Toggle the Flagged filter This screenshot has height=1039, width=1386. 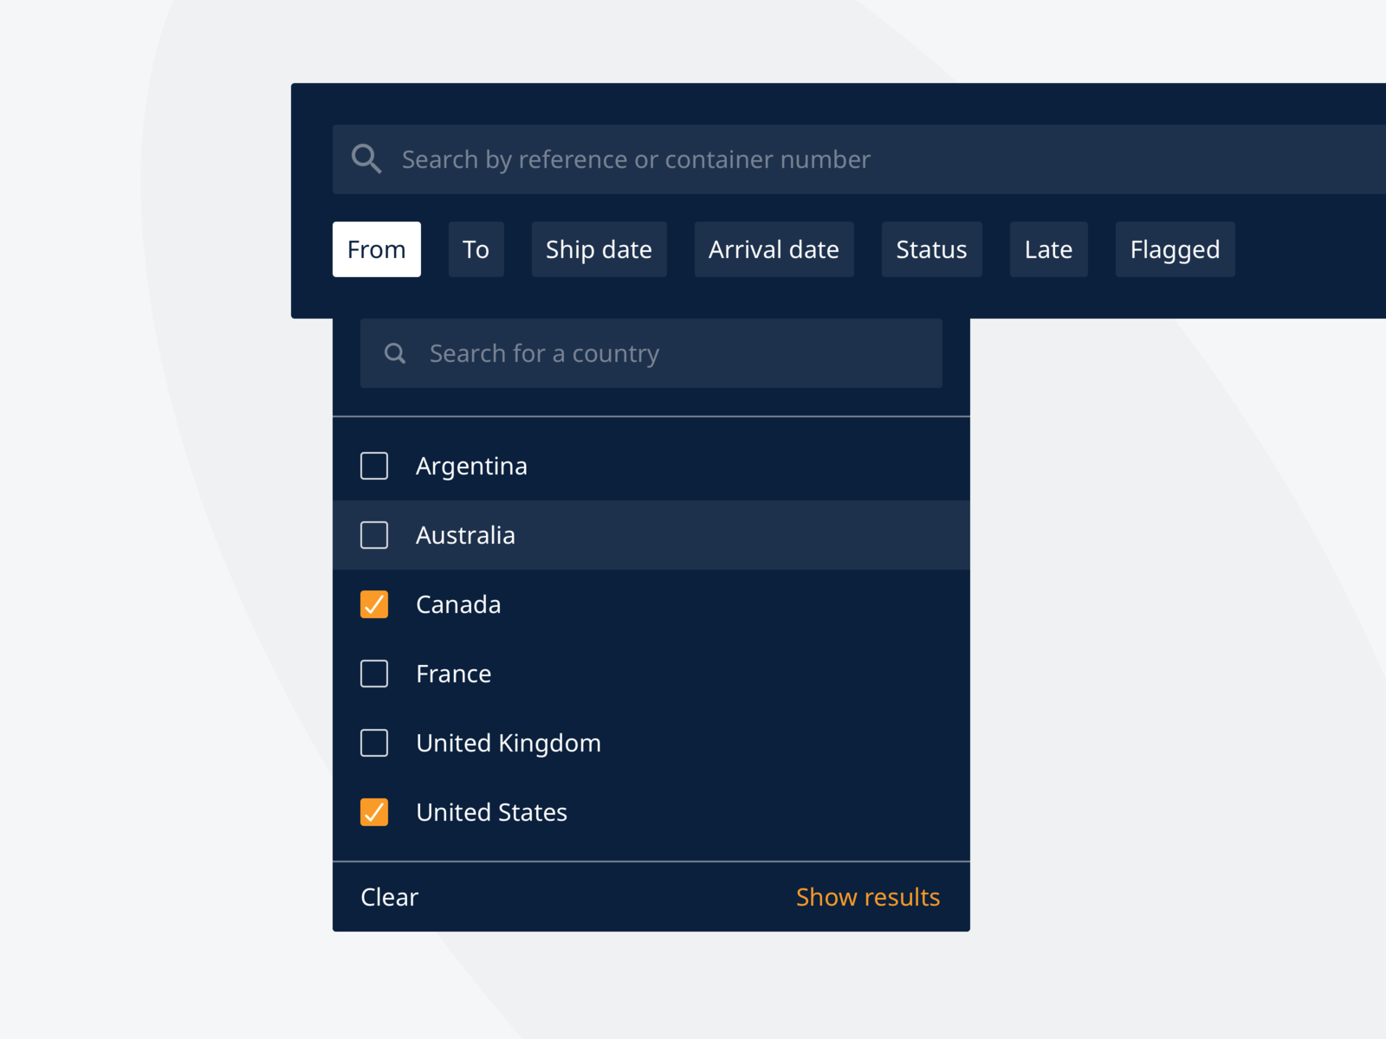tap(1175, 249)
